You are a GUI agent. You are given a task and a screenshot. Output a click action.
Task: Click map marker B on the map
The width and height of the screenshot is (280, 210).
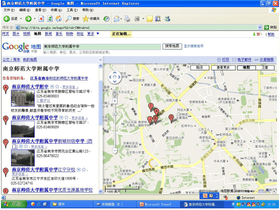[x=156, y=119]
